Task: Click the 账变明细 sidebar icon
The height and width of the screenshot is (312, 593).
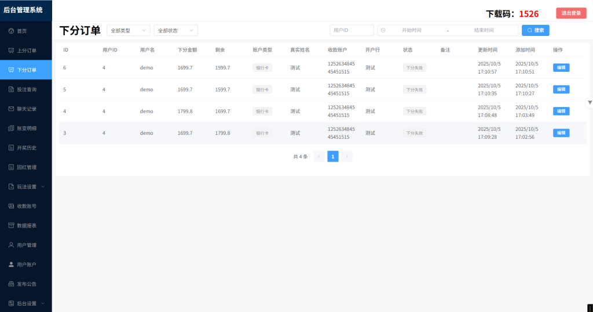Action: (11, 128)
